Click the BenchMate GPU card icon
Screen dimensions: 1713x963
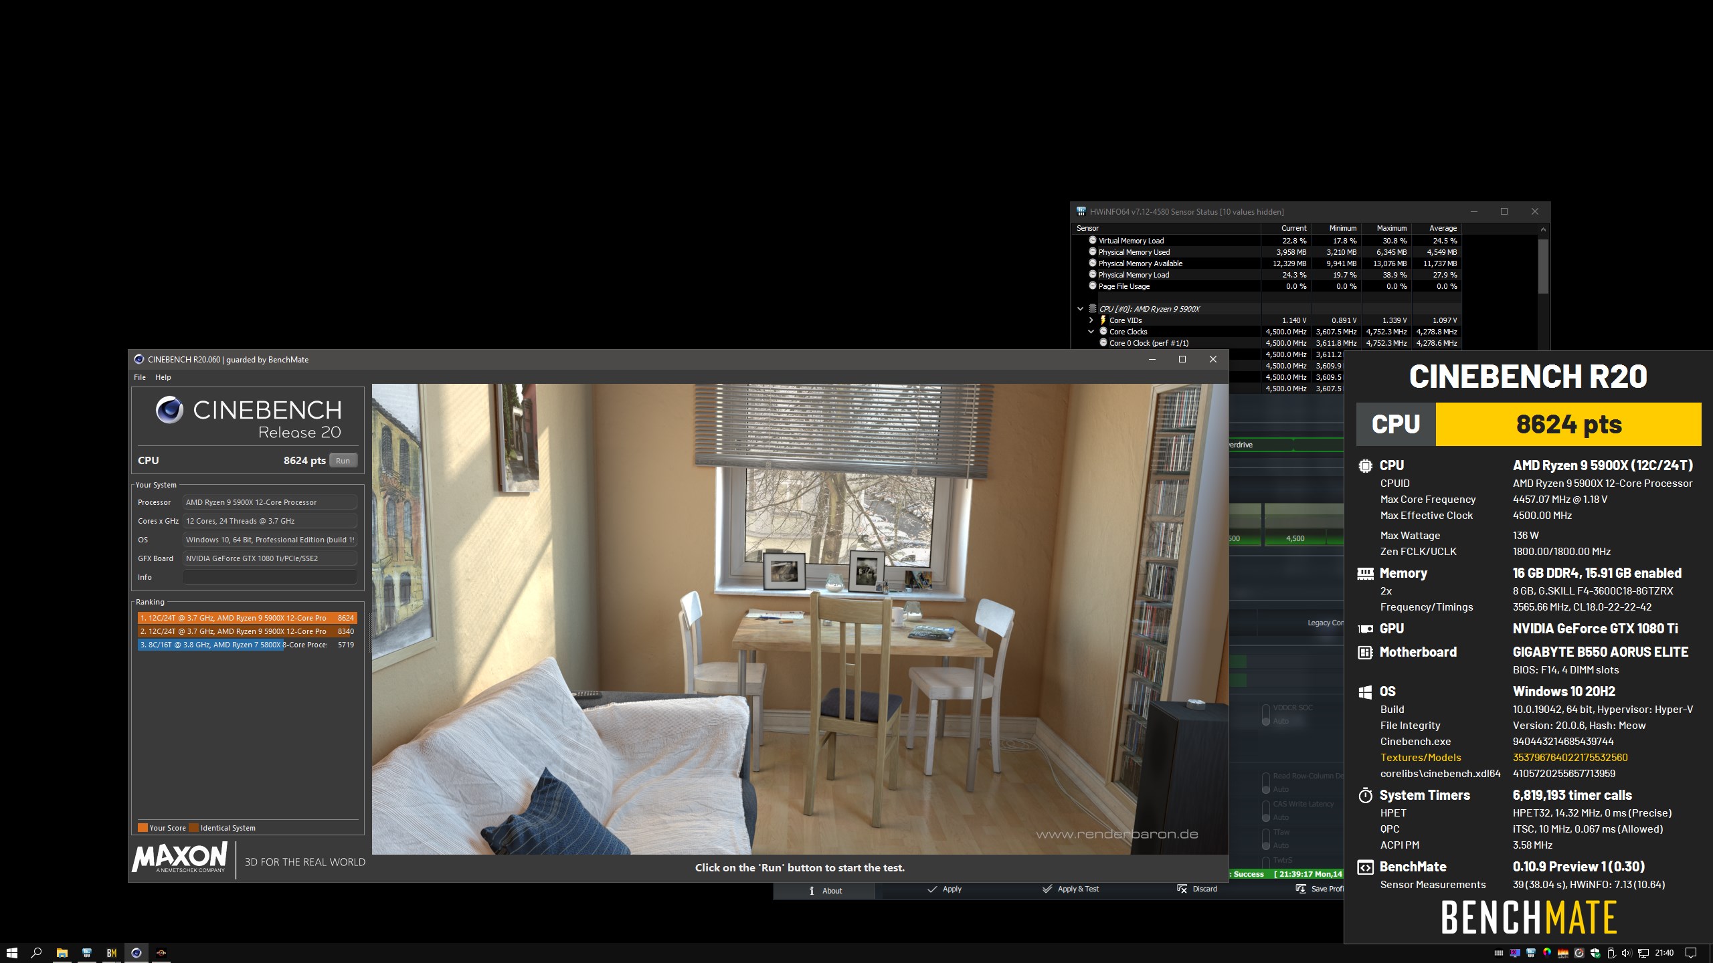1365,629
